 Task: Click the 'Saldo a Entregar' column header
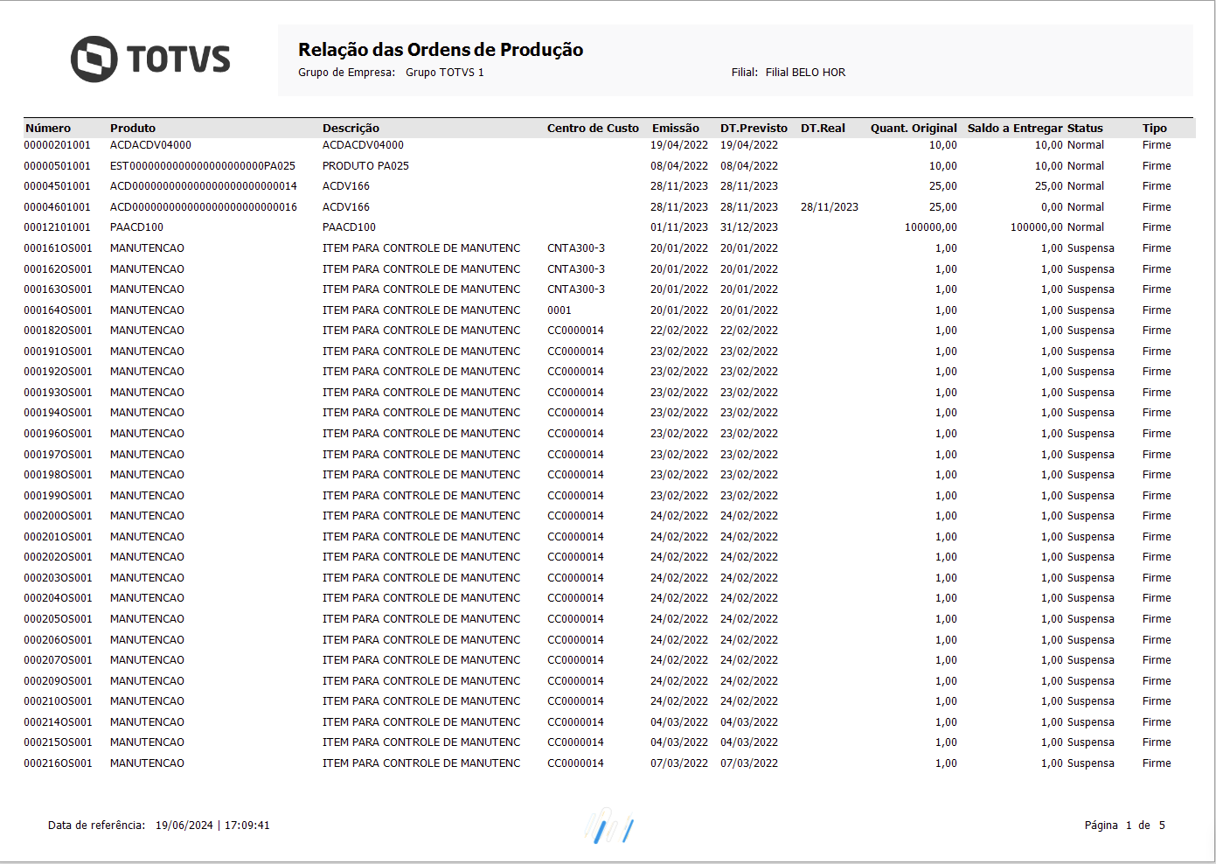coord(1015,129)
